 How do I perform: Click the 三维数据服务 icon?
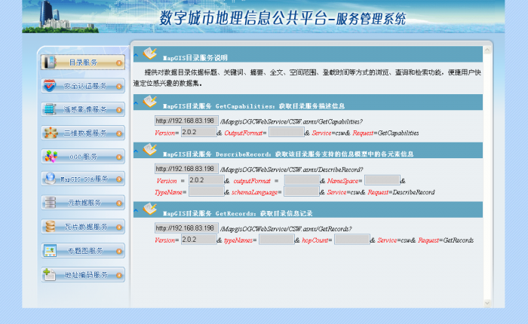click(50, 133)
